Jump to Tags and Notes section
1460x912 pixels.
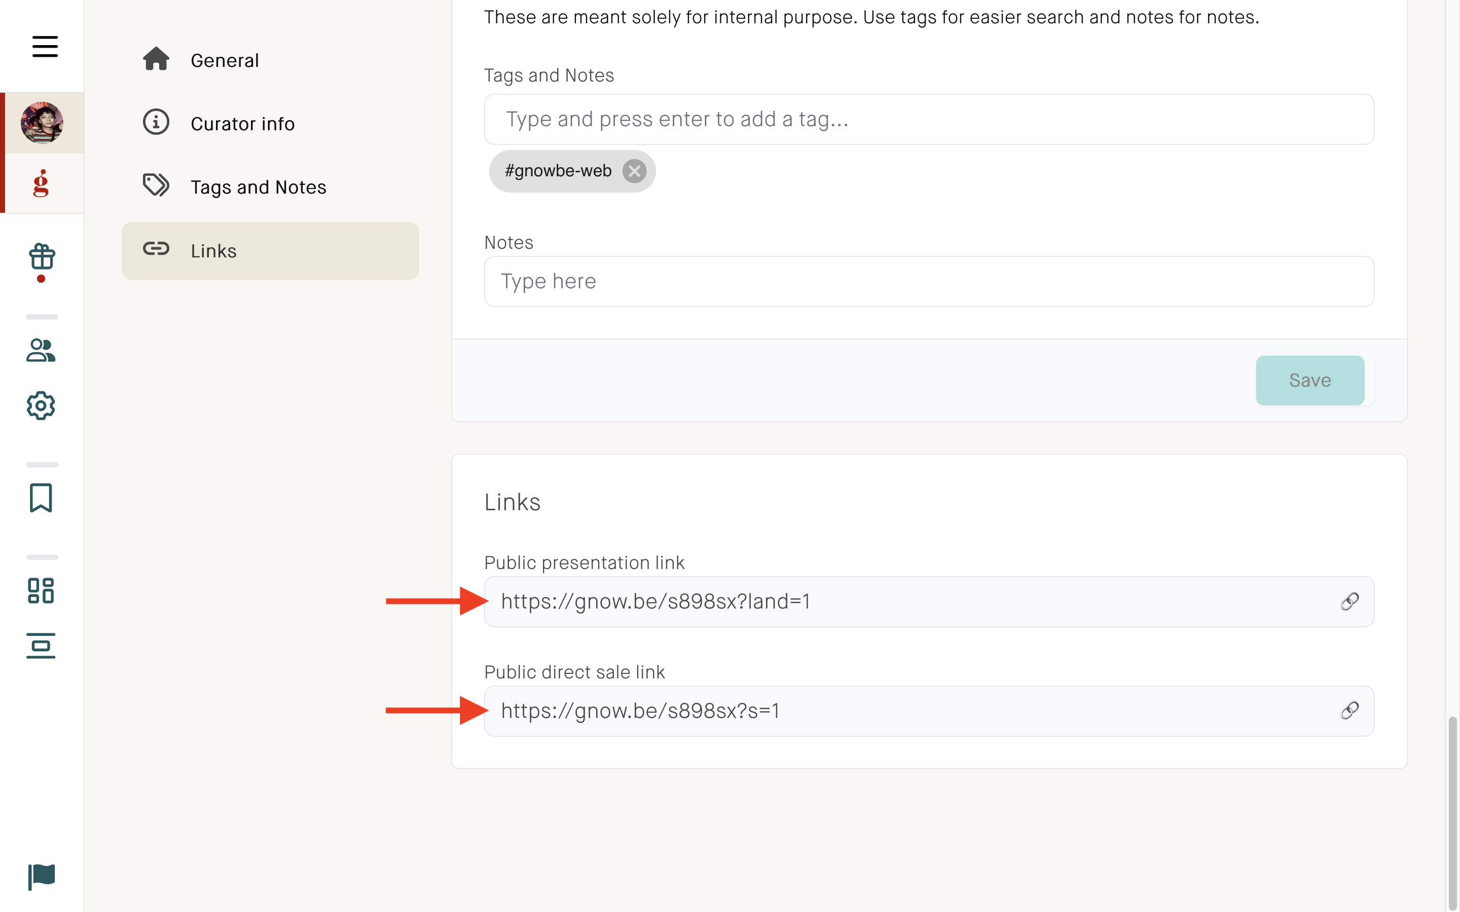tap(270, 187)
